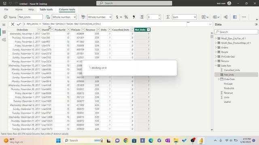Viewport: 259px width, 145px height.
Task: Open the ribbon overflow ellipsis menu
Action: point(244,17)
